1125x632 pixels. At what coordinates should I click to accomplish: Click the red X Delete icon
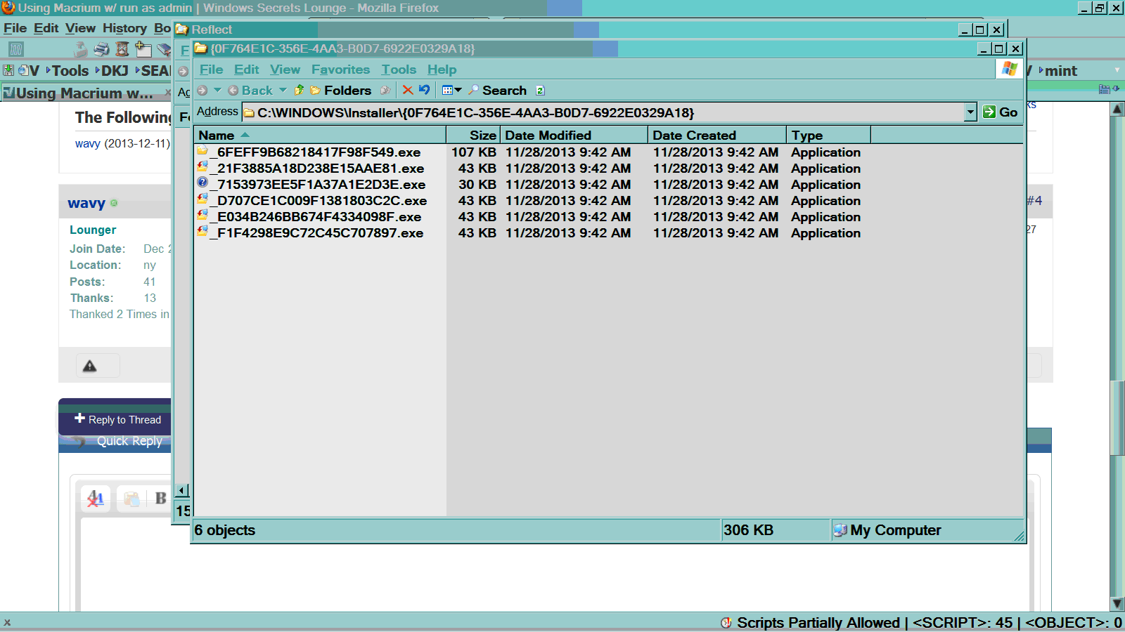[x=407, y=90]
